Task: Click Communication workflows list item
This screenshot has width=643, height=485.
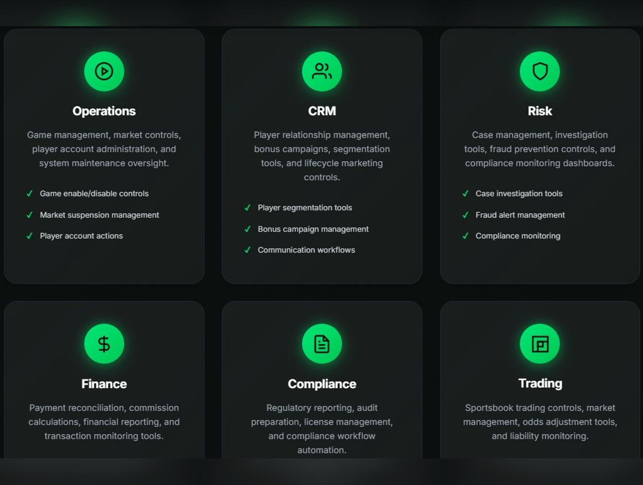Action: coord(306,250)
